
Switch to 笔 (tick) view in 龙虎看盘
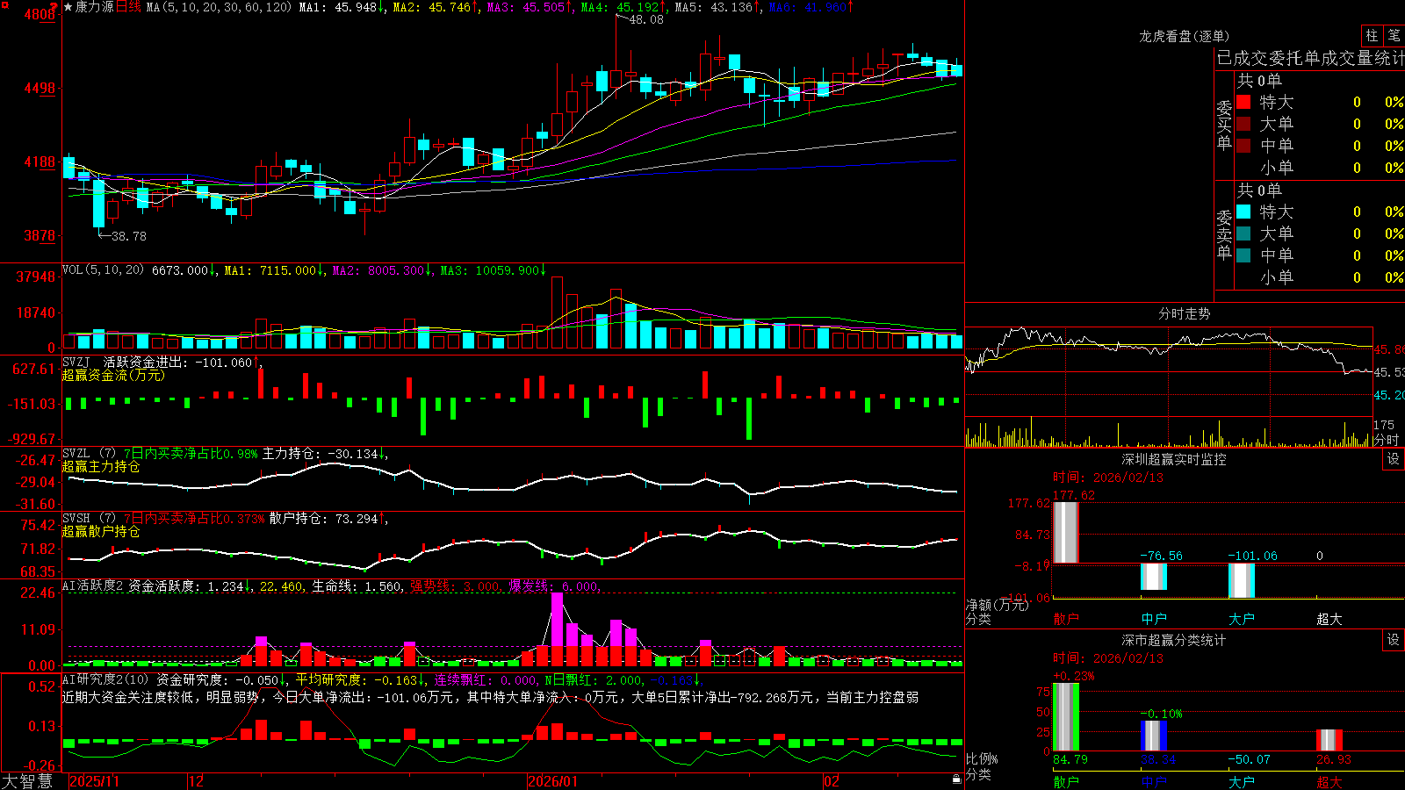click(x=1394, y=36)
